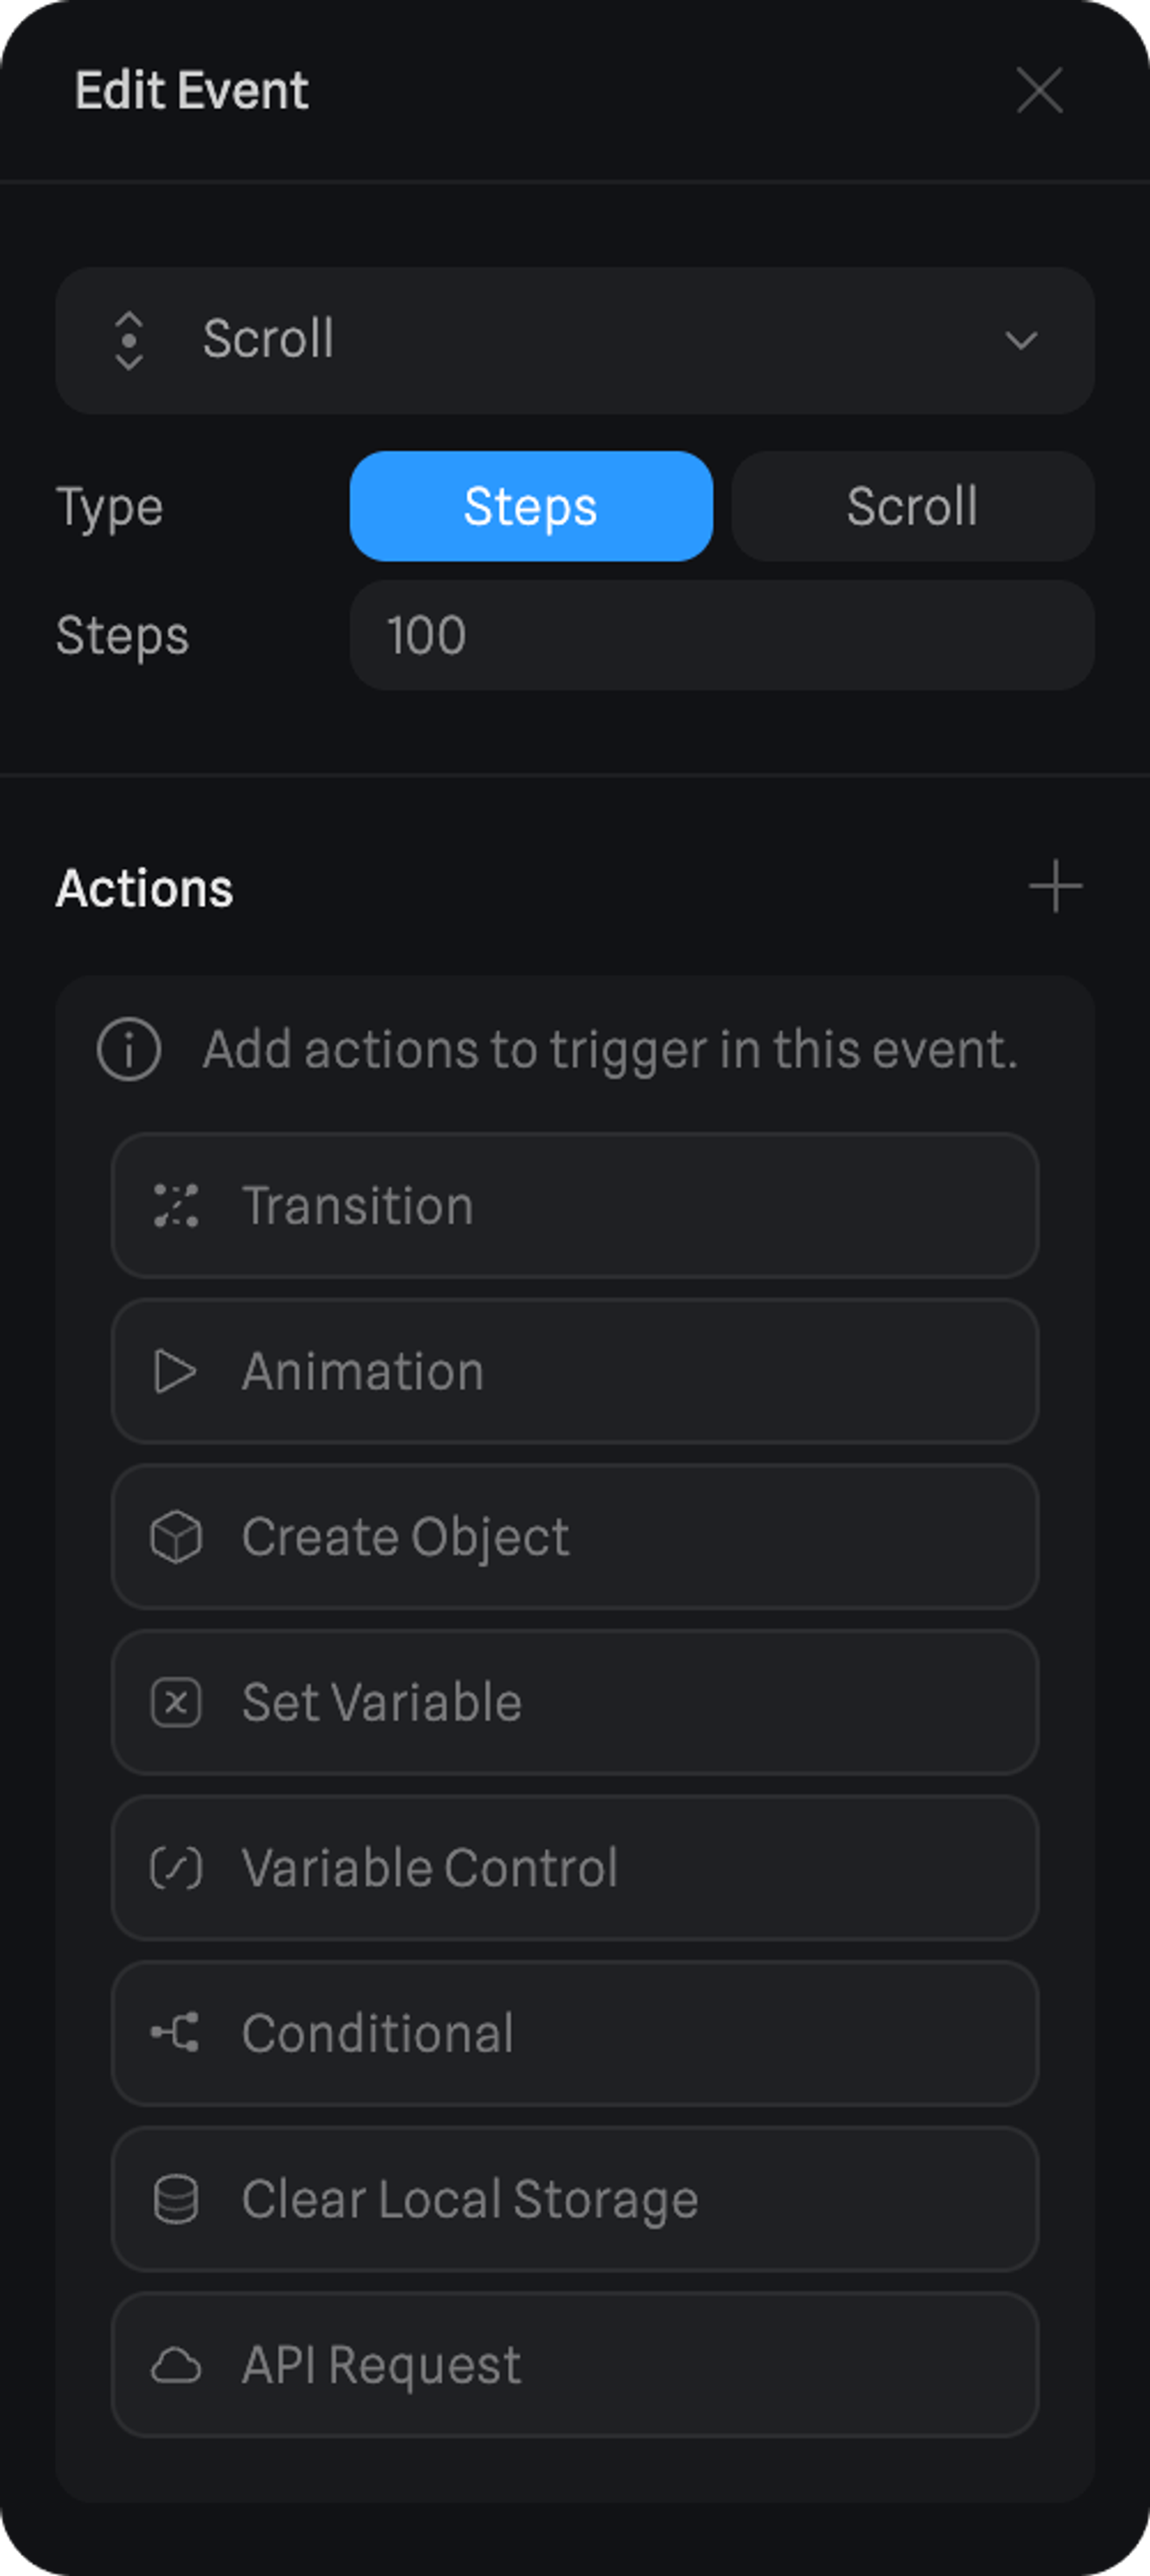Click the scroll icon in event selector
This screenshot has width=1150, height=2576.
pos(129,340)
